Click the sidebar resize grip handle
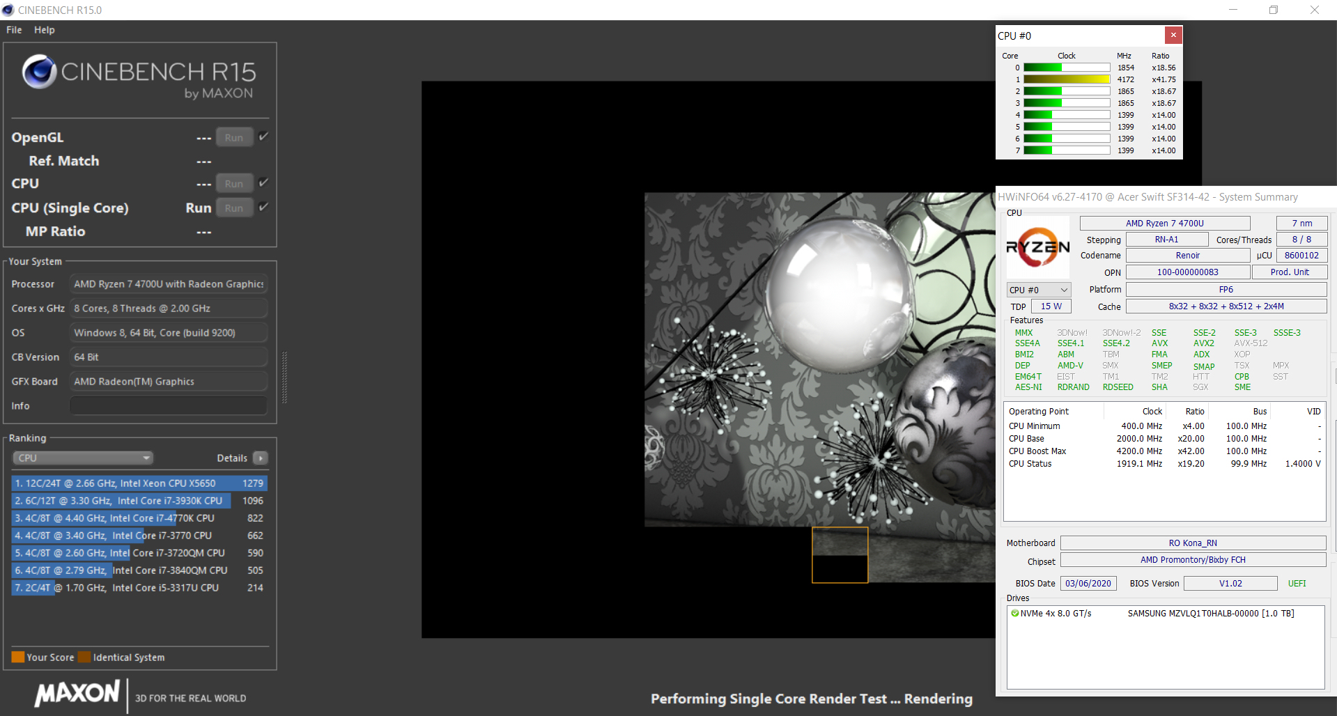 tap(284, 378)
